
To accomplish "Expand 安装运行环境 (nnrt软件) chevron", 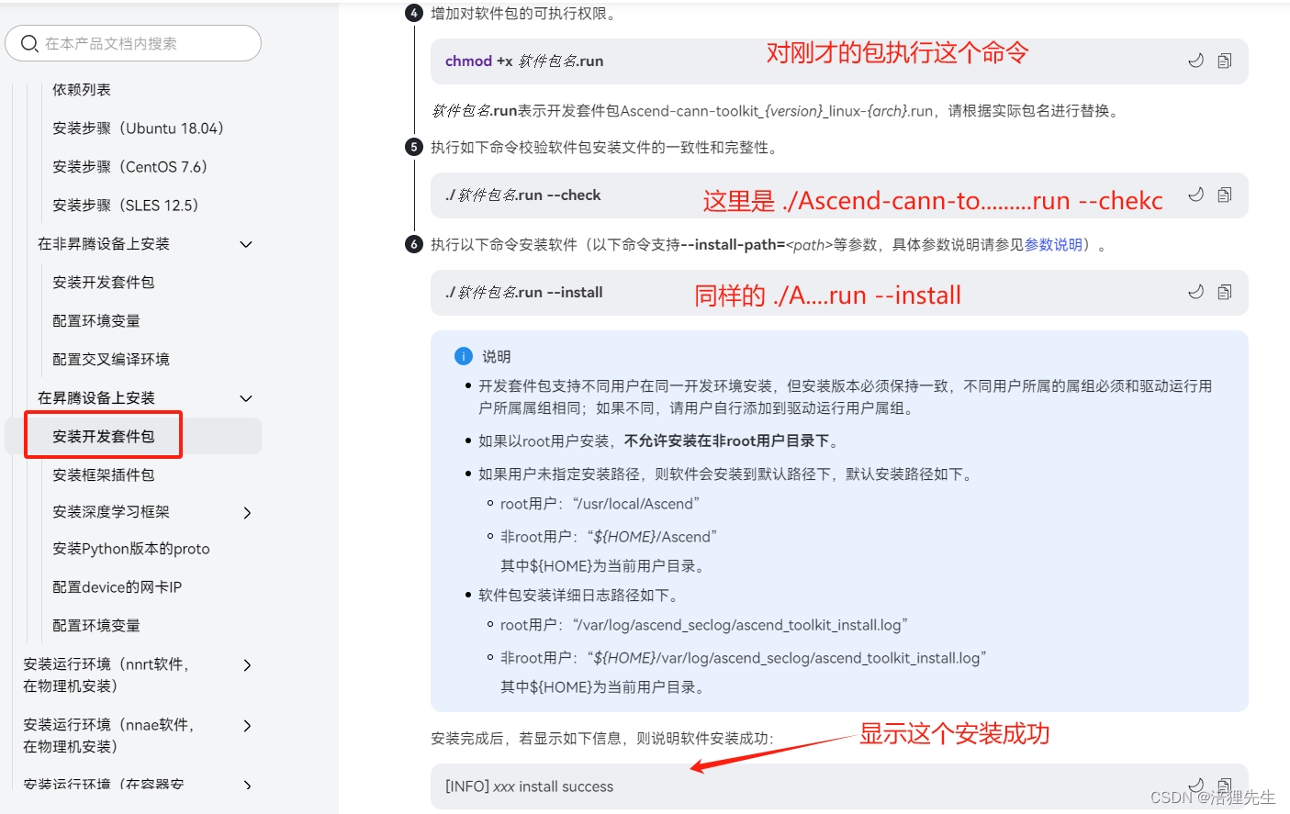I will [x=246, y=665].
